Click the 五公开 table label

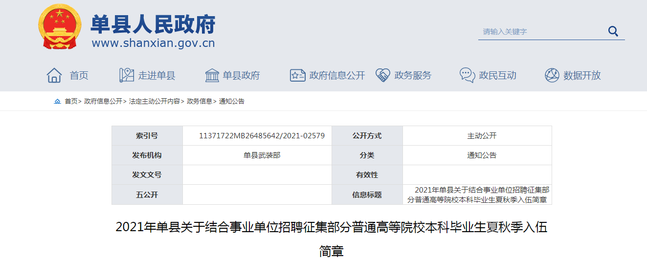(x=147, y=195)
